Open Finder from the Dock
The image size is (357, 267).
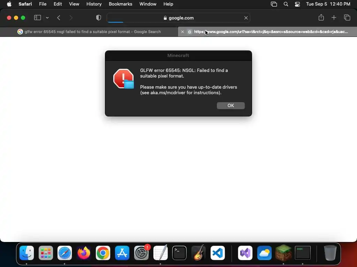tap(26, 253)
